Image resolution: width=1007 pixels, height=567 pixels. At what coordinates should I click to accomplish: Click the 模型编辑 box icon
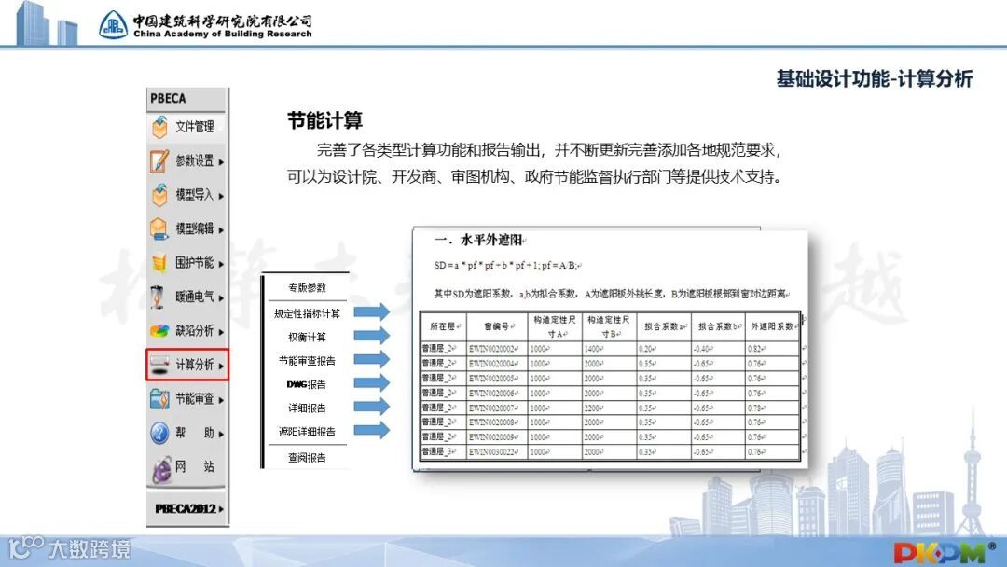click(159, 228)
